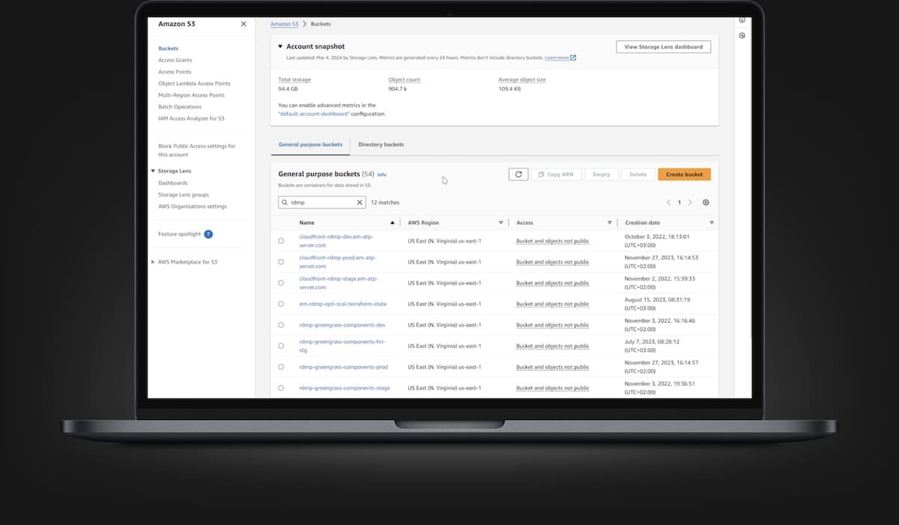The width and height of the screenshot is (899, 525).
Task: Open AWS Organizations settings
Action: click(193, 206)
